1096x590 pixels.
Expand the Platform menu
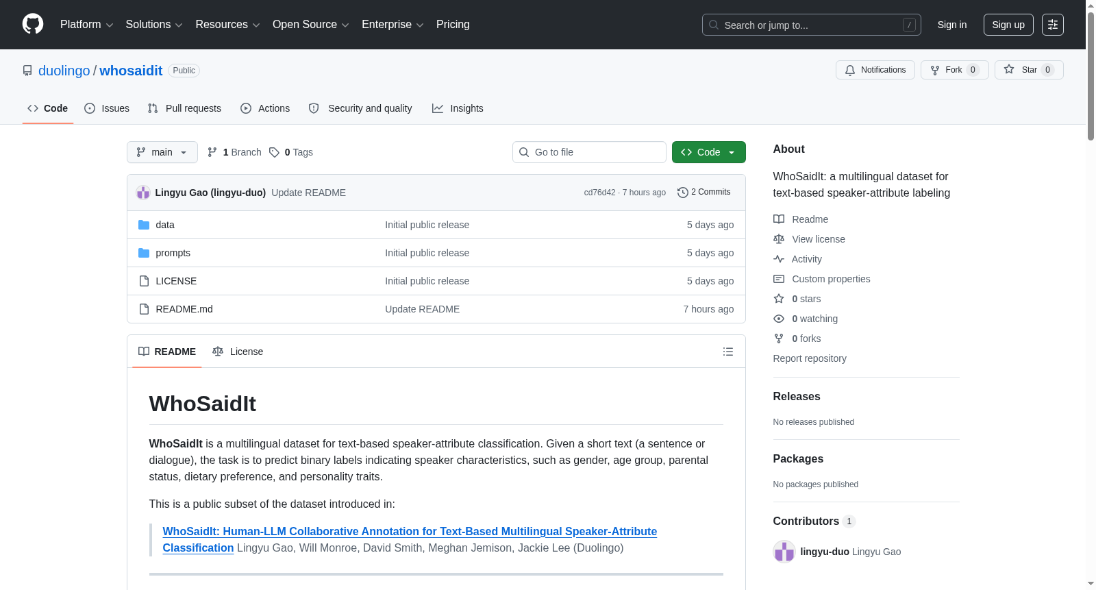tap(86, 25)
